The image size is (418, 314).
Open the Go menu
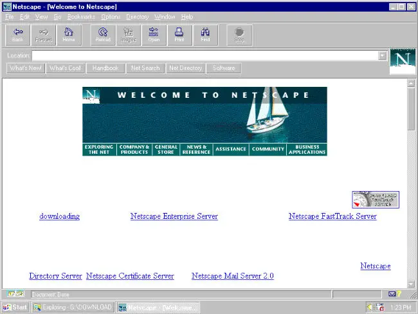(57, 17)
